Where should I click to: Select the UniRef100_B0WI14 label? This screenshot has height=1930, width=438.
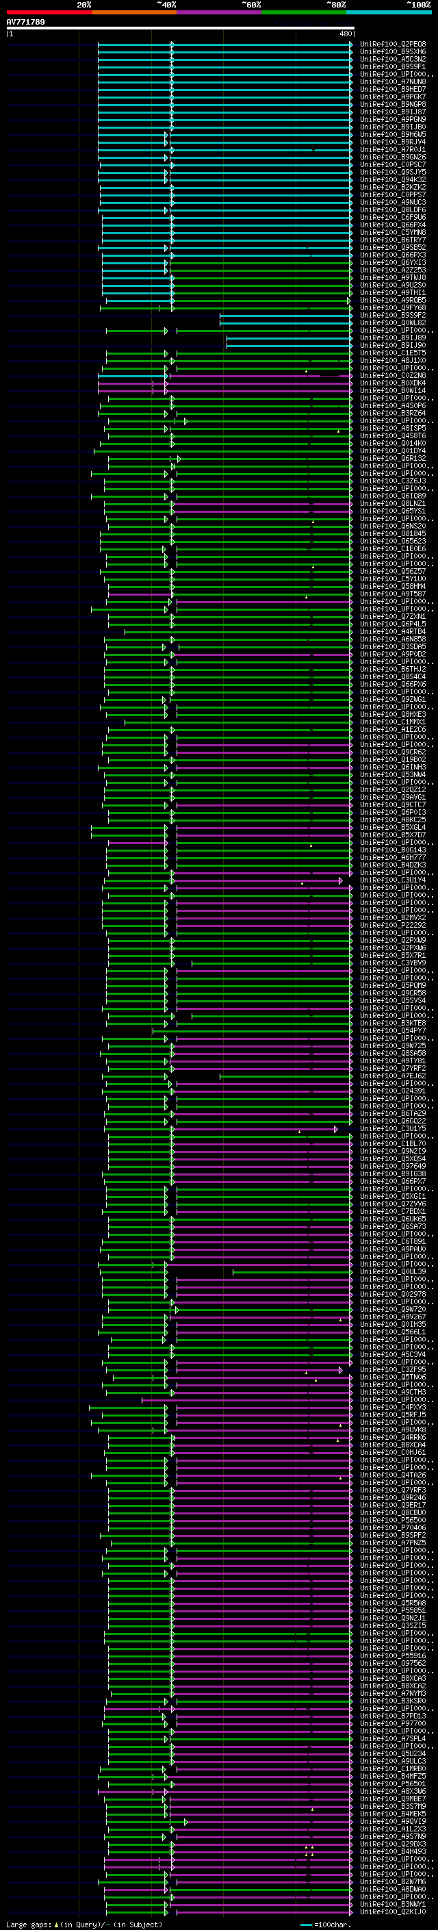tap(393, 390)
